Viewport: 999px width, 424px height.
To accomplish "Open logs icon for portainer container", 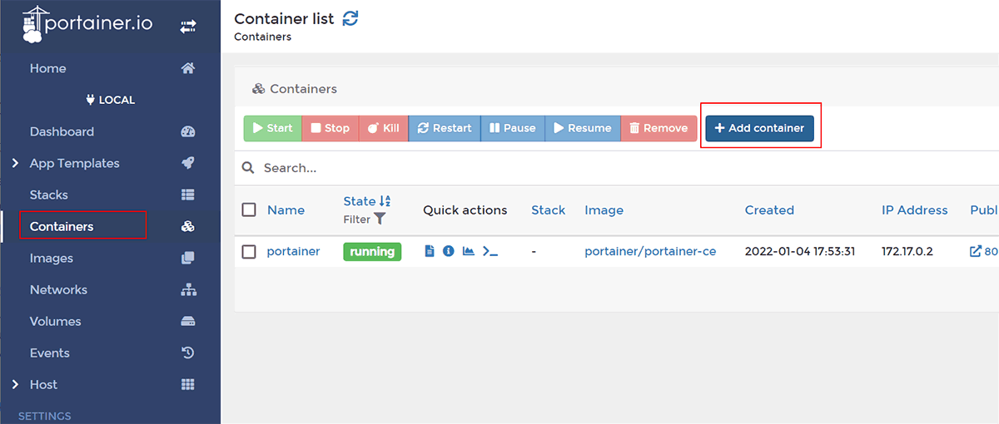I will tap(430, 251).
